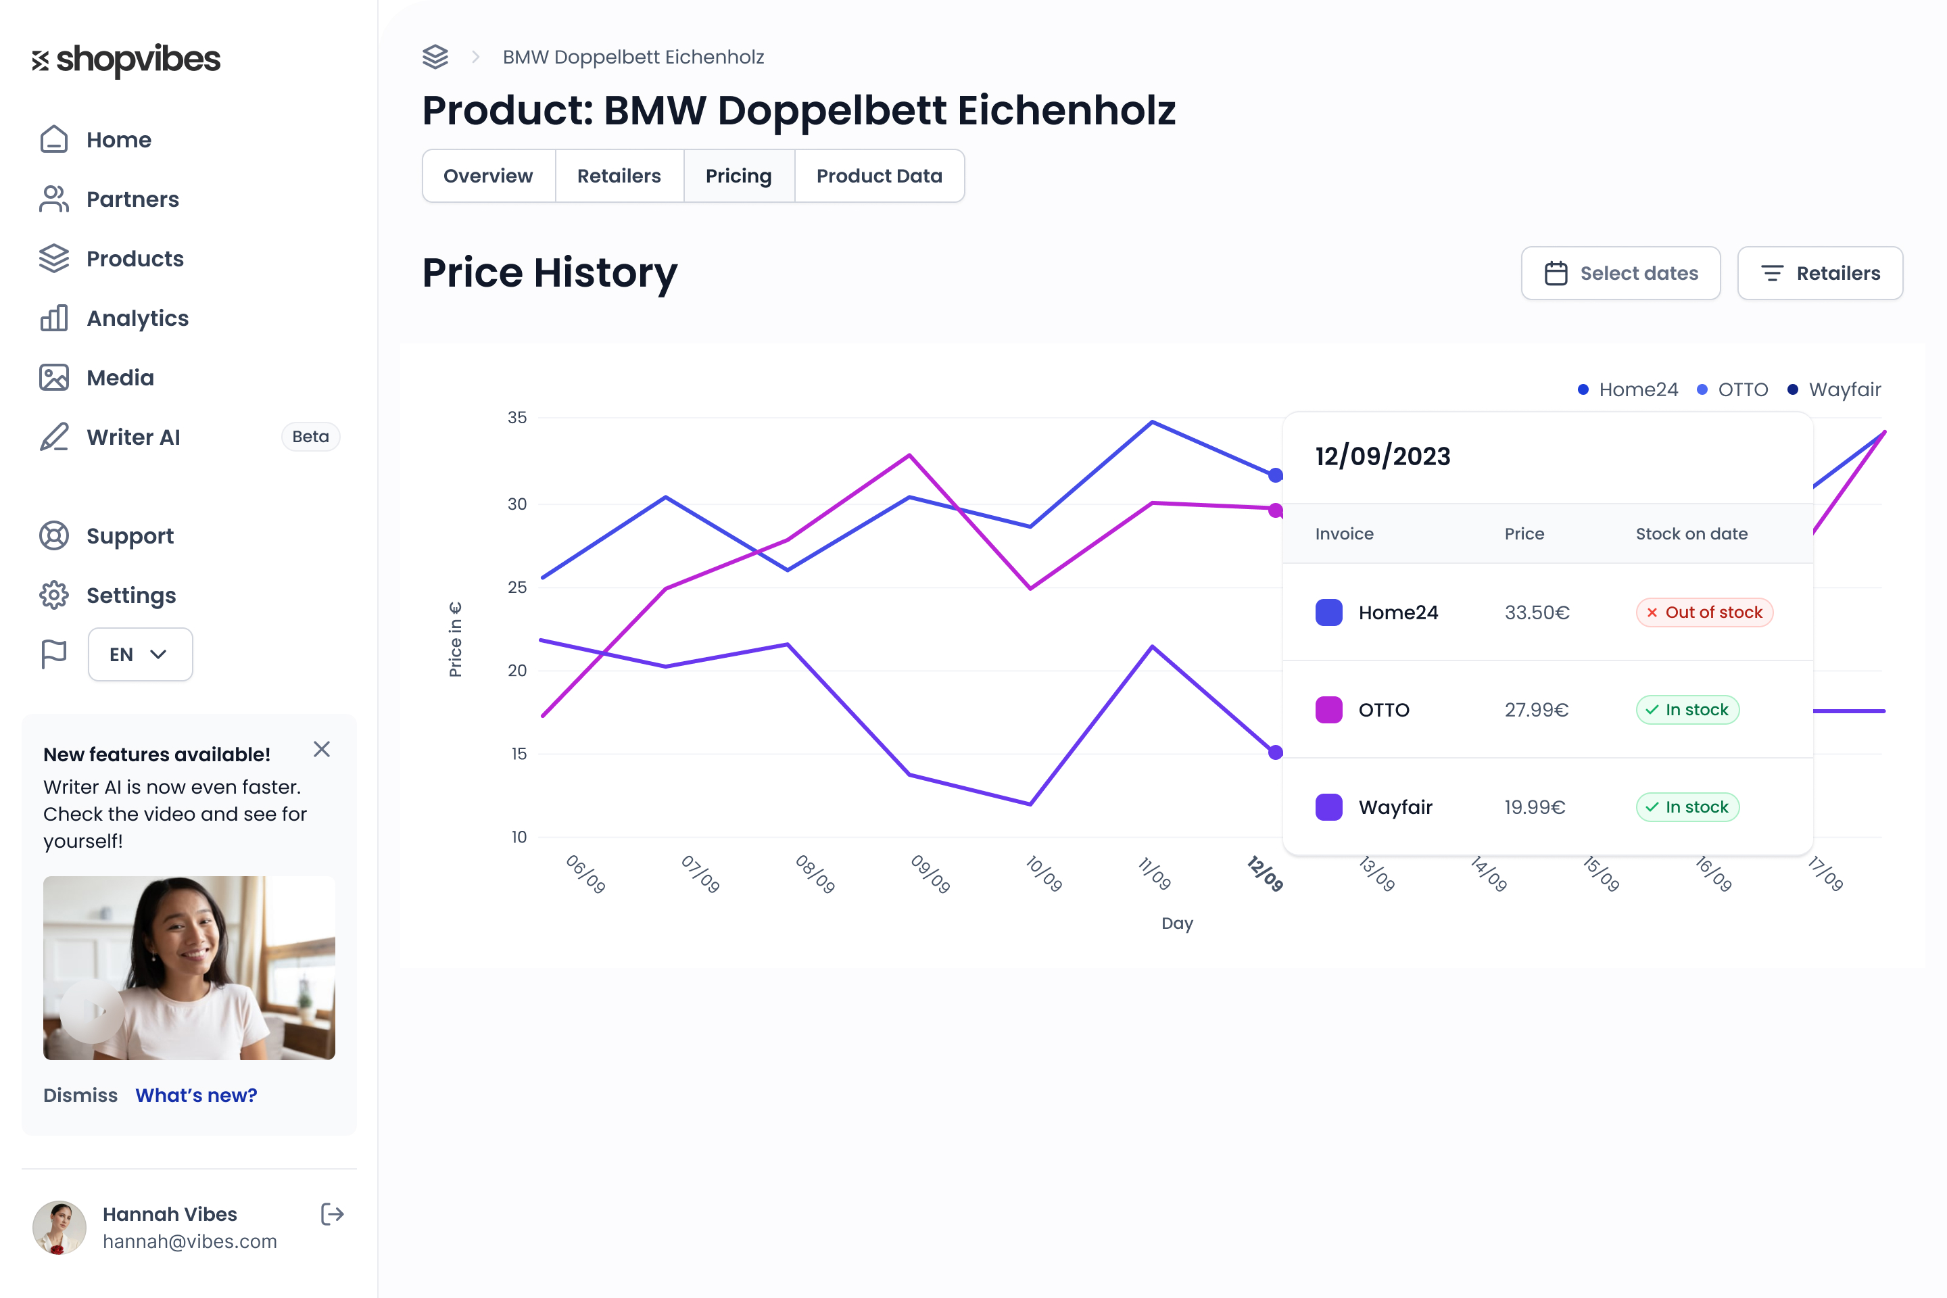Toggle the OTTO series in the legend
Image resolution: width=1947 pixels, height=1298 pixels.
point(1732,389)
